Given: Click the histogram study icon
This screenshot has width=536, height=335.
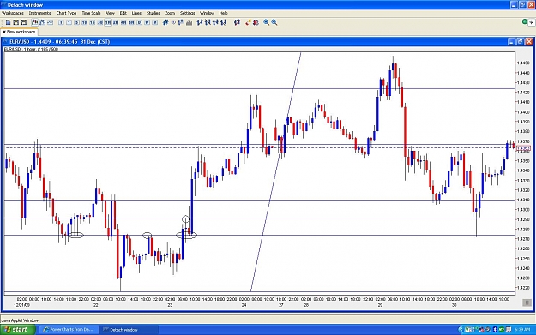Looking at the screenshot, I should [189, 22].
